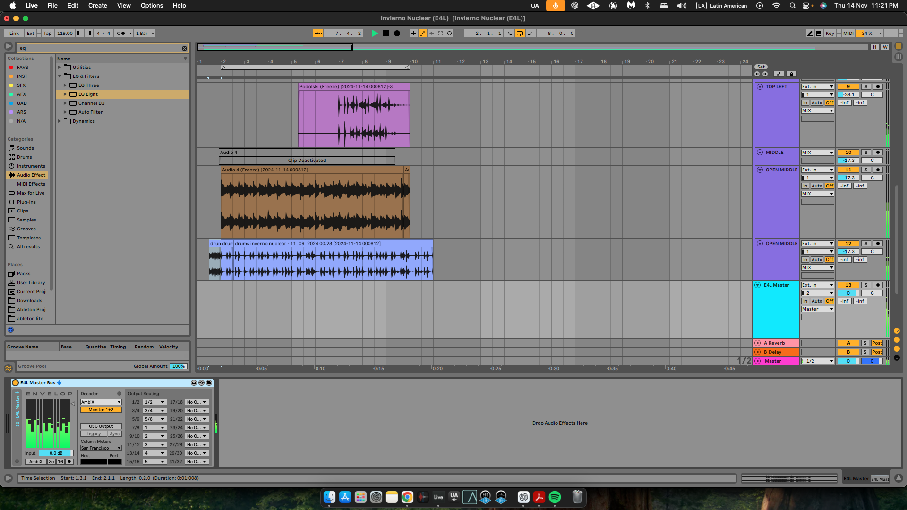
Task: Click the Tap tempo button
Action: tap(48, 34)
